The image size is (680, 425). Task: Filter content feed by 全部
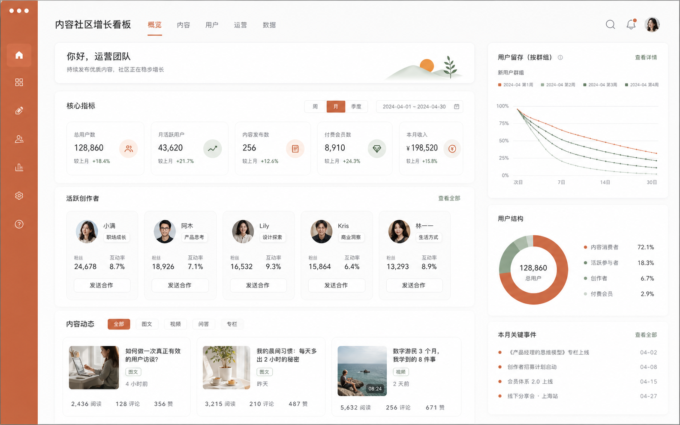point(119,324)
